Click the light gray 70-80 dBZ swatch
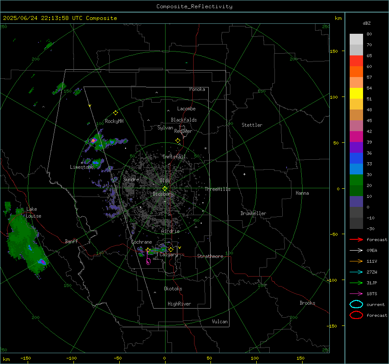389x364 pixels. point(356,39)
